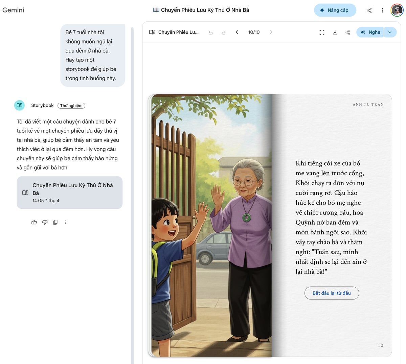Go to the previous storybook page
Screen dimensions: 406x364
(237, 32)
